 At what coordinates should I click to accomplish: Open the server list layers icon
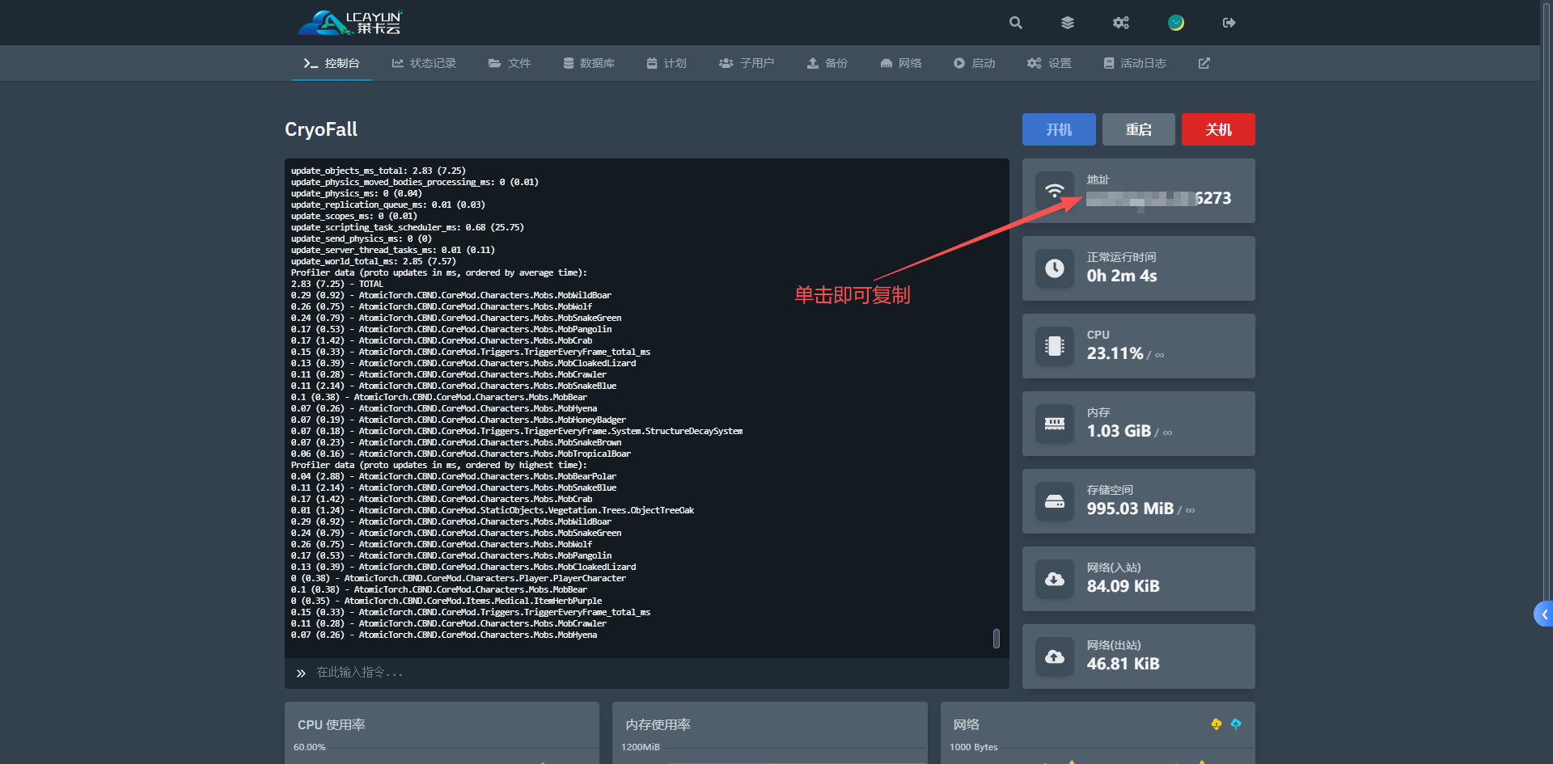point(1068,23)
